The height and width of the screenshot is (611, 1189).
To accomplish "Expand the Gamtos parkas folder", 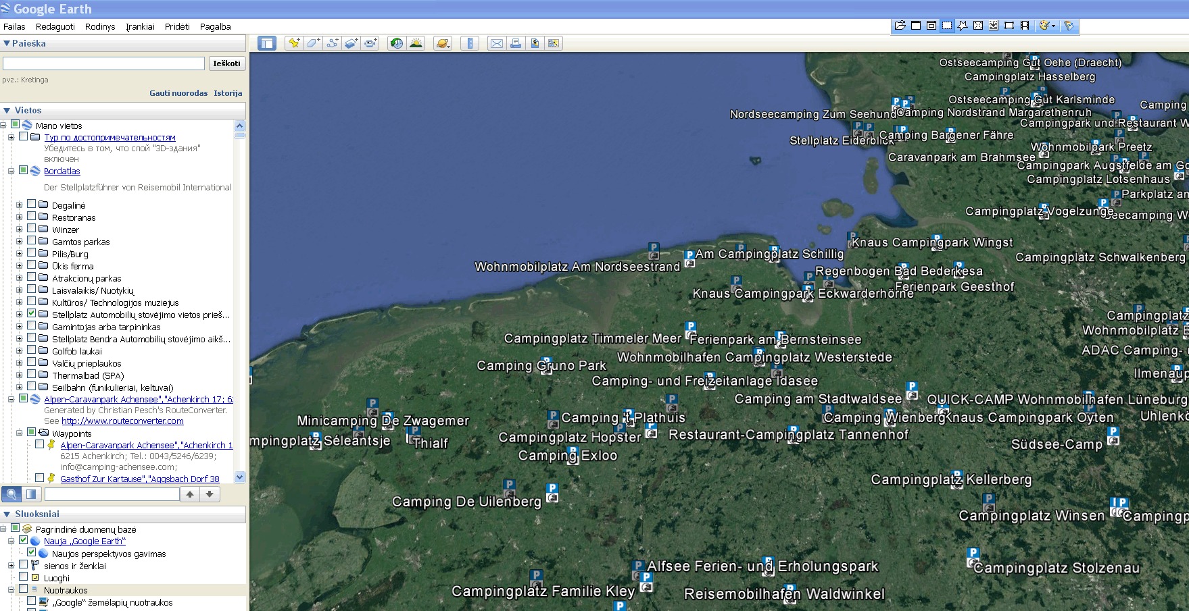I will (x=19, y=242).
